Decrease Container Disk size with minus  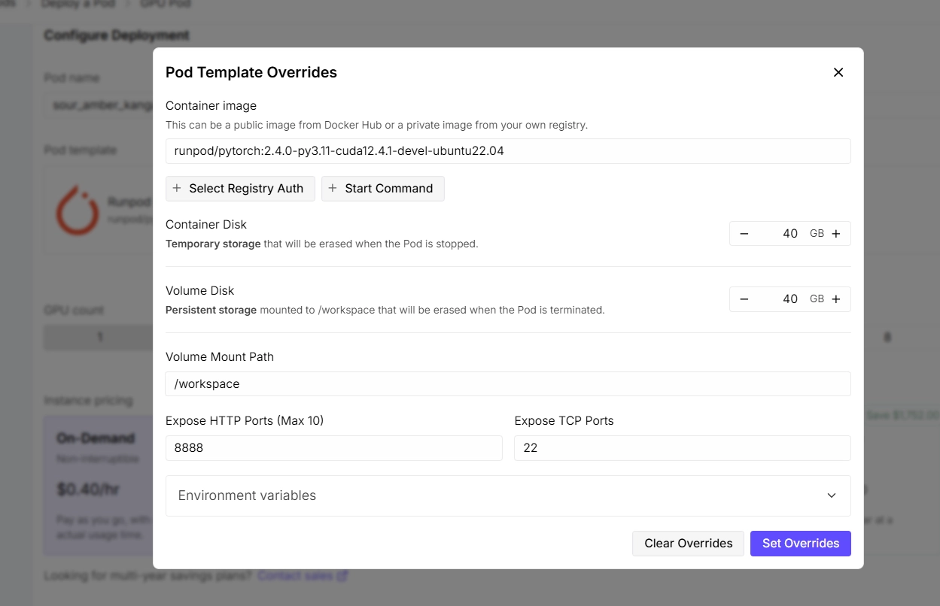click(744, 234)
